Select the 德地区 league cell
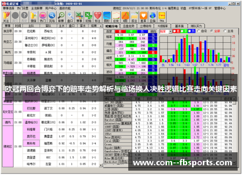 pos(8,146)
